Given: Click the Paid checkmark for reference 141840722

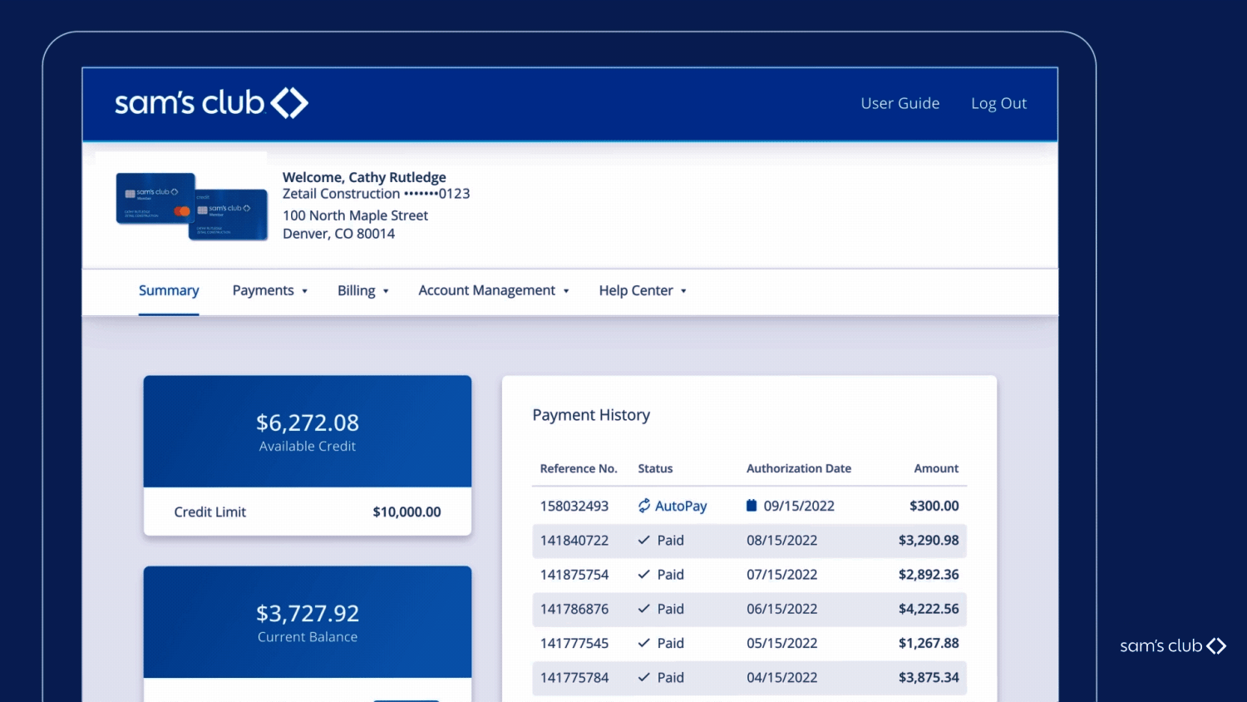Looking at the screenshot, I should (x=643, y=540).
